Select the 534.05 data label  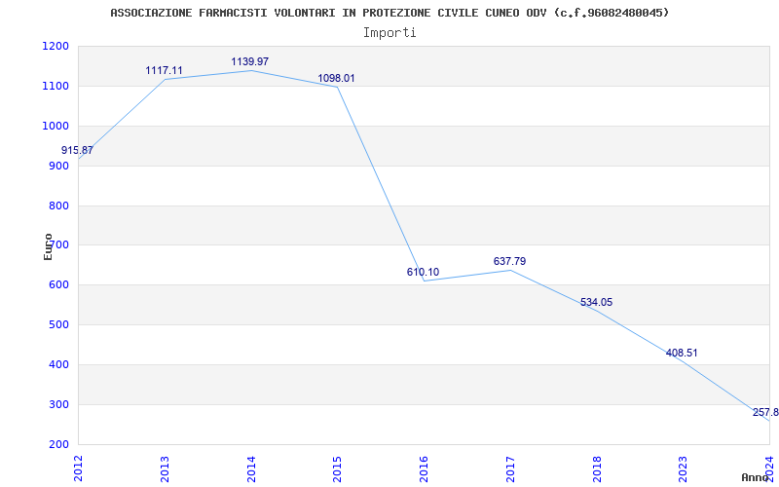pyautogui.click(x=596, y=302)
